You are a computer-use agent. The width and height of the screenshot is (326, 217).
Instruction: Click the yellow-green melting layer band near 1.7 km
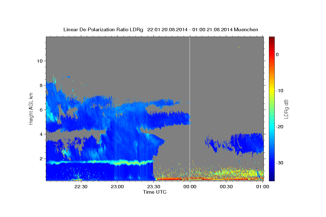click(x=100, y=162)
